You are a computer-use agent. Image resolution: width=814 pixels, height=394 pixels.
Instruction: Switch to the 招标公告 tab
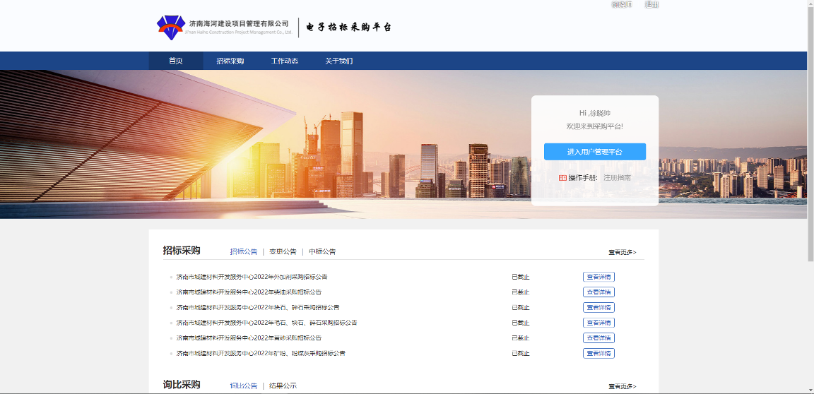(244, 251)
